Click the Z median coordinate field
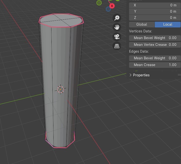The height and width of the screenshot is (164, 181). pyautogui.click(x=155, y=18)
